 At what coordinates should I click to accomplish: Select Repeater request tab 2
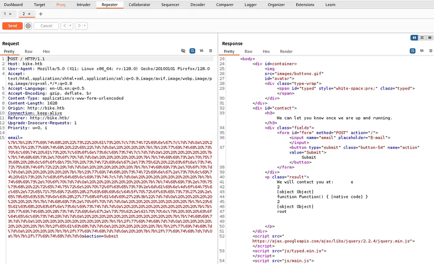[x=24, y=14]
